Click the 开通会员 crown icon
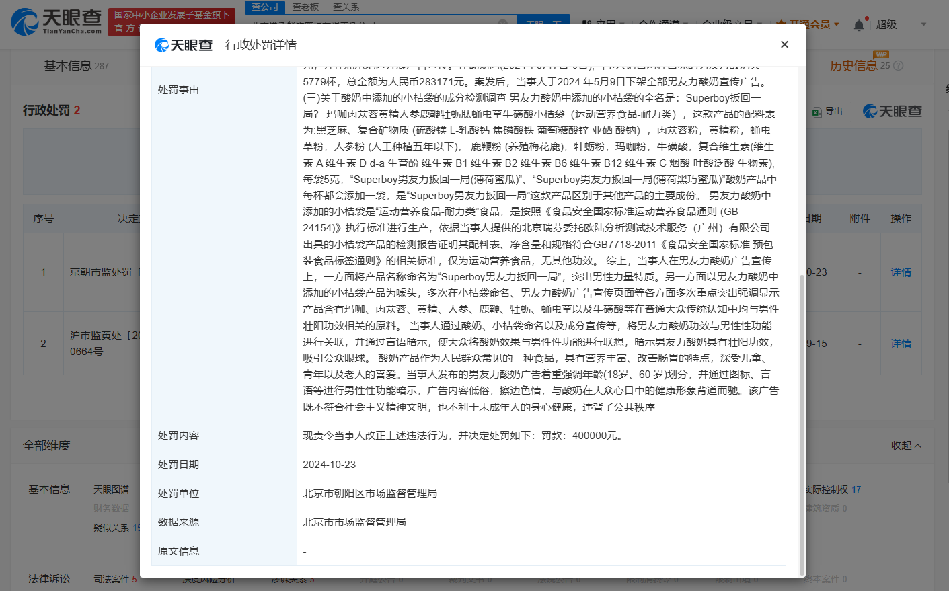The height and width of the screenshot is (591, 949). tap(781, 24)
